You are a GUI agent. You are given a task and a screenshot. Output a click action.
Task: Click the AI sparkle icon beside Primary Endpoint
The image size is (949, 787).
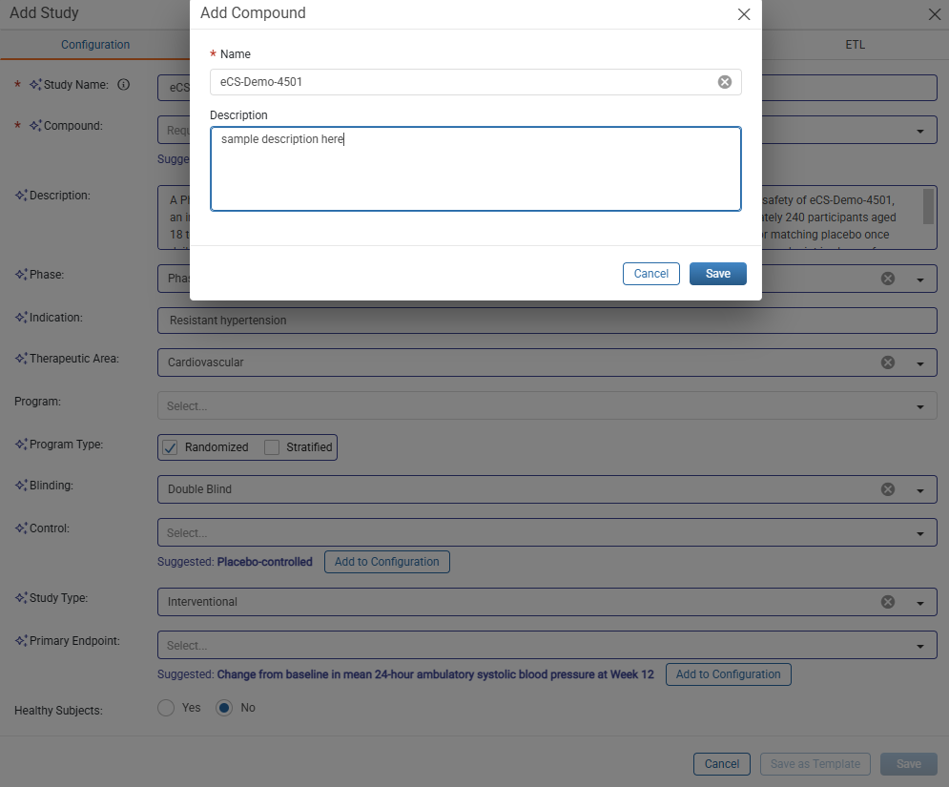click(x=21, y=640)
